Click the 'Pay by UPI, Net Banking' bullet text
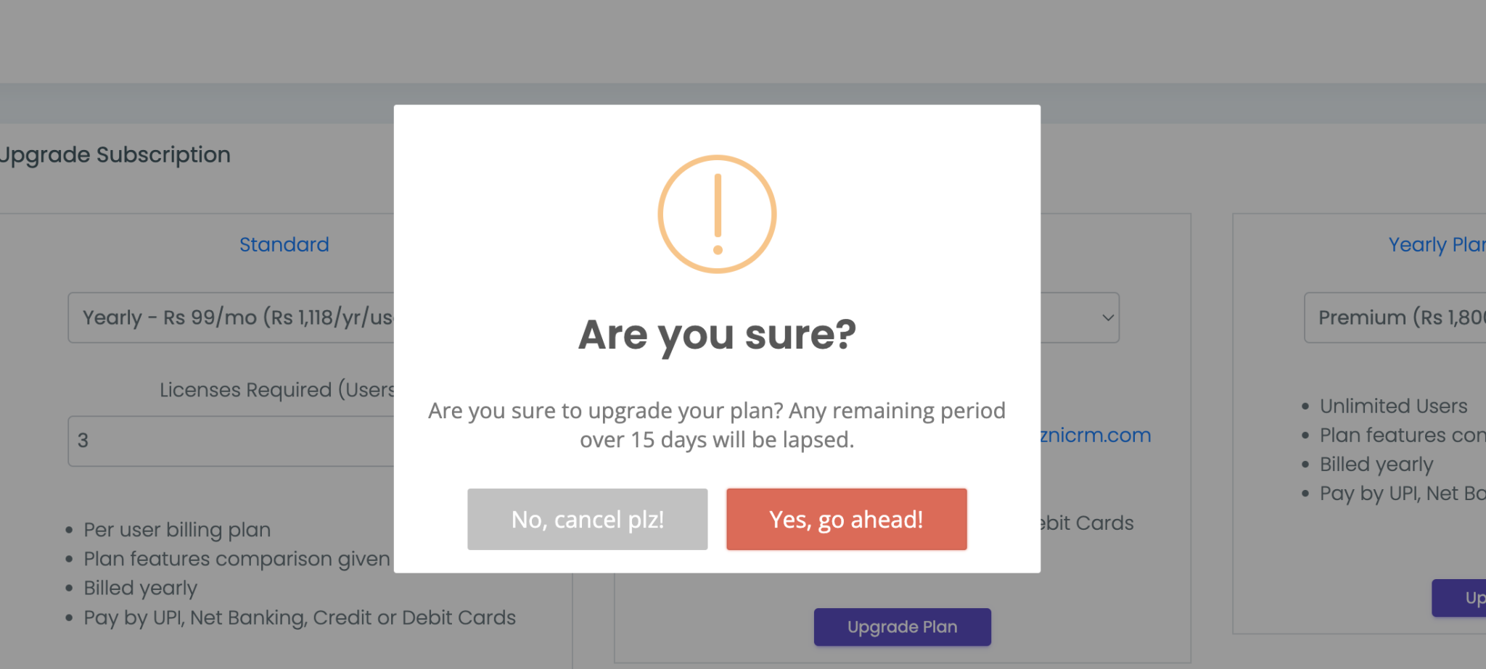Image resolution: width=1486 pixels, height=669 pixels. coord(299,618)
